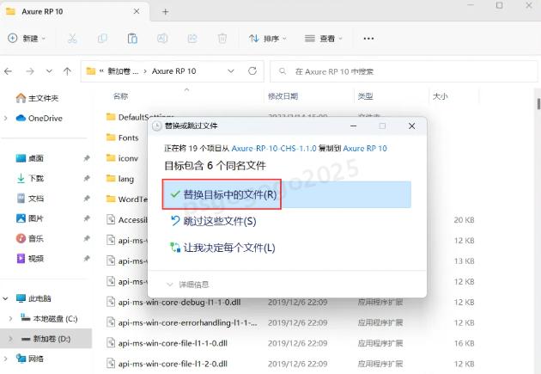
Task: Click the Cut scissors icon
Action: click(x=72, y=39)
